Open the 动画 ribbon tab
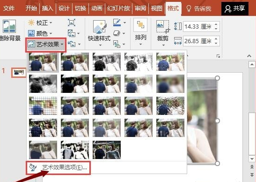The height and width of the screenshot is (182, 256). pyautogui.click(x=97, y=8)
